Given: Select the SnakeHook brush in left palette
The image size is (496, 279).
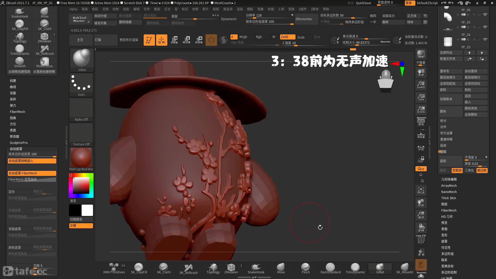Looking at the screenshot, I should coord(20,13).
